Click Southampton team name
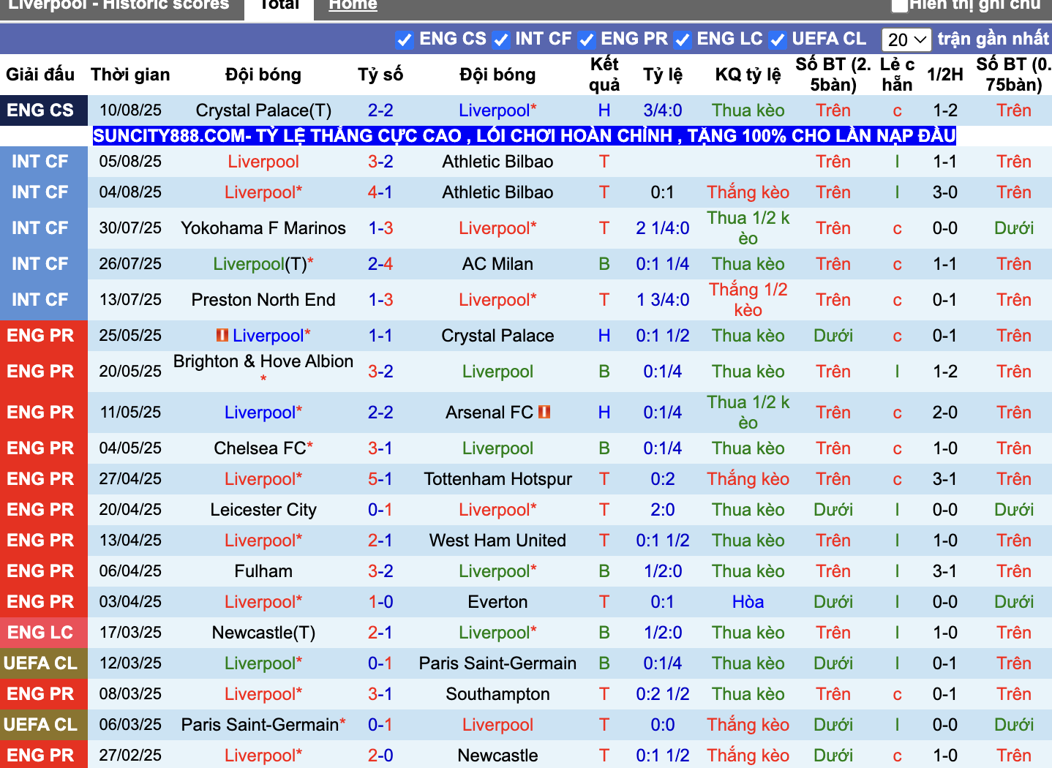The width and height of the screenshot is (1052, 768). pos(497,694)
